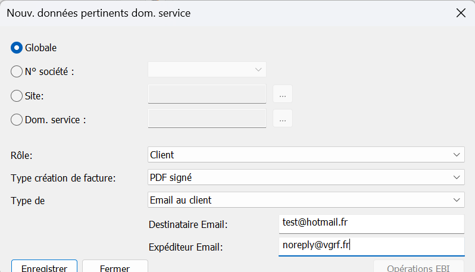475x272 pixels.
Task: Open the Site browse ellipsis button
Action: [x=283, y=94]
